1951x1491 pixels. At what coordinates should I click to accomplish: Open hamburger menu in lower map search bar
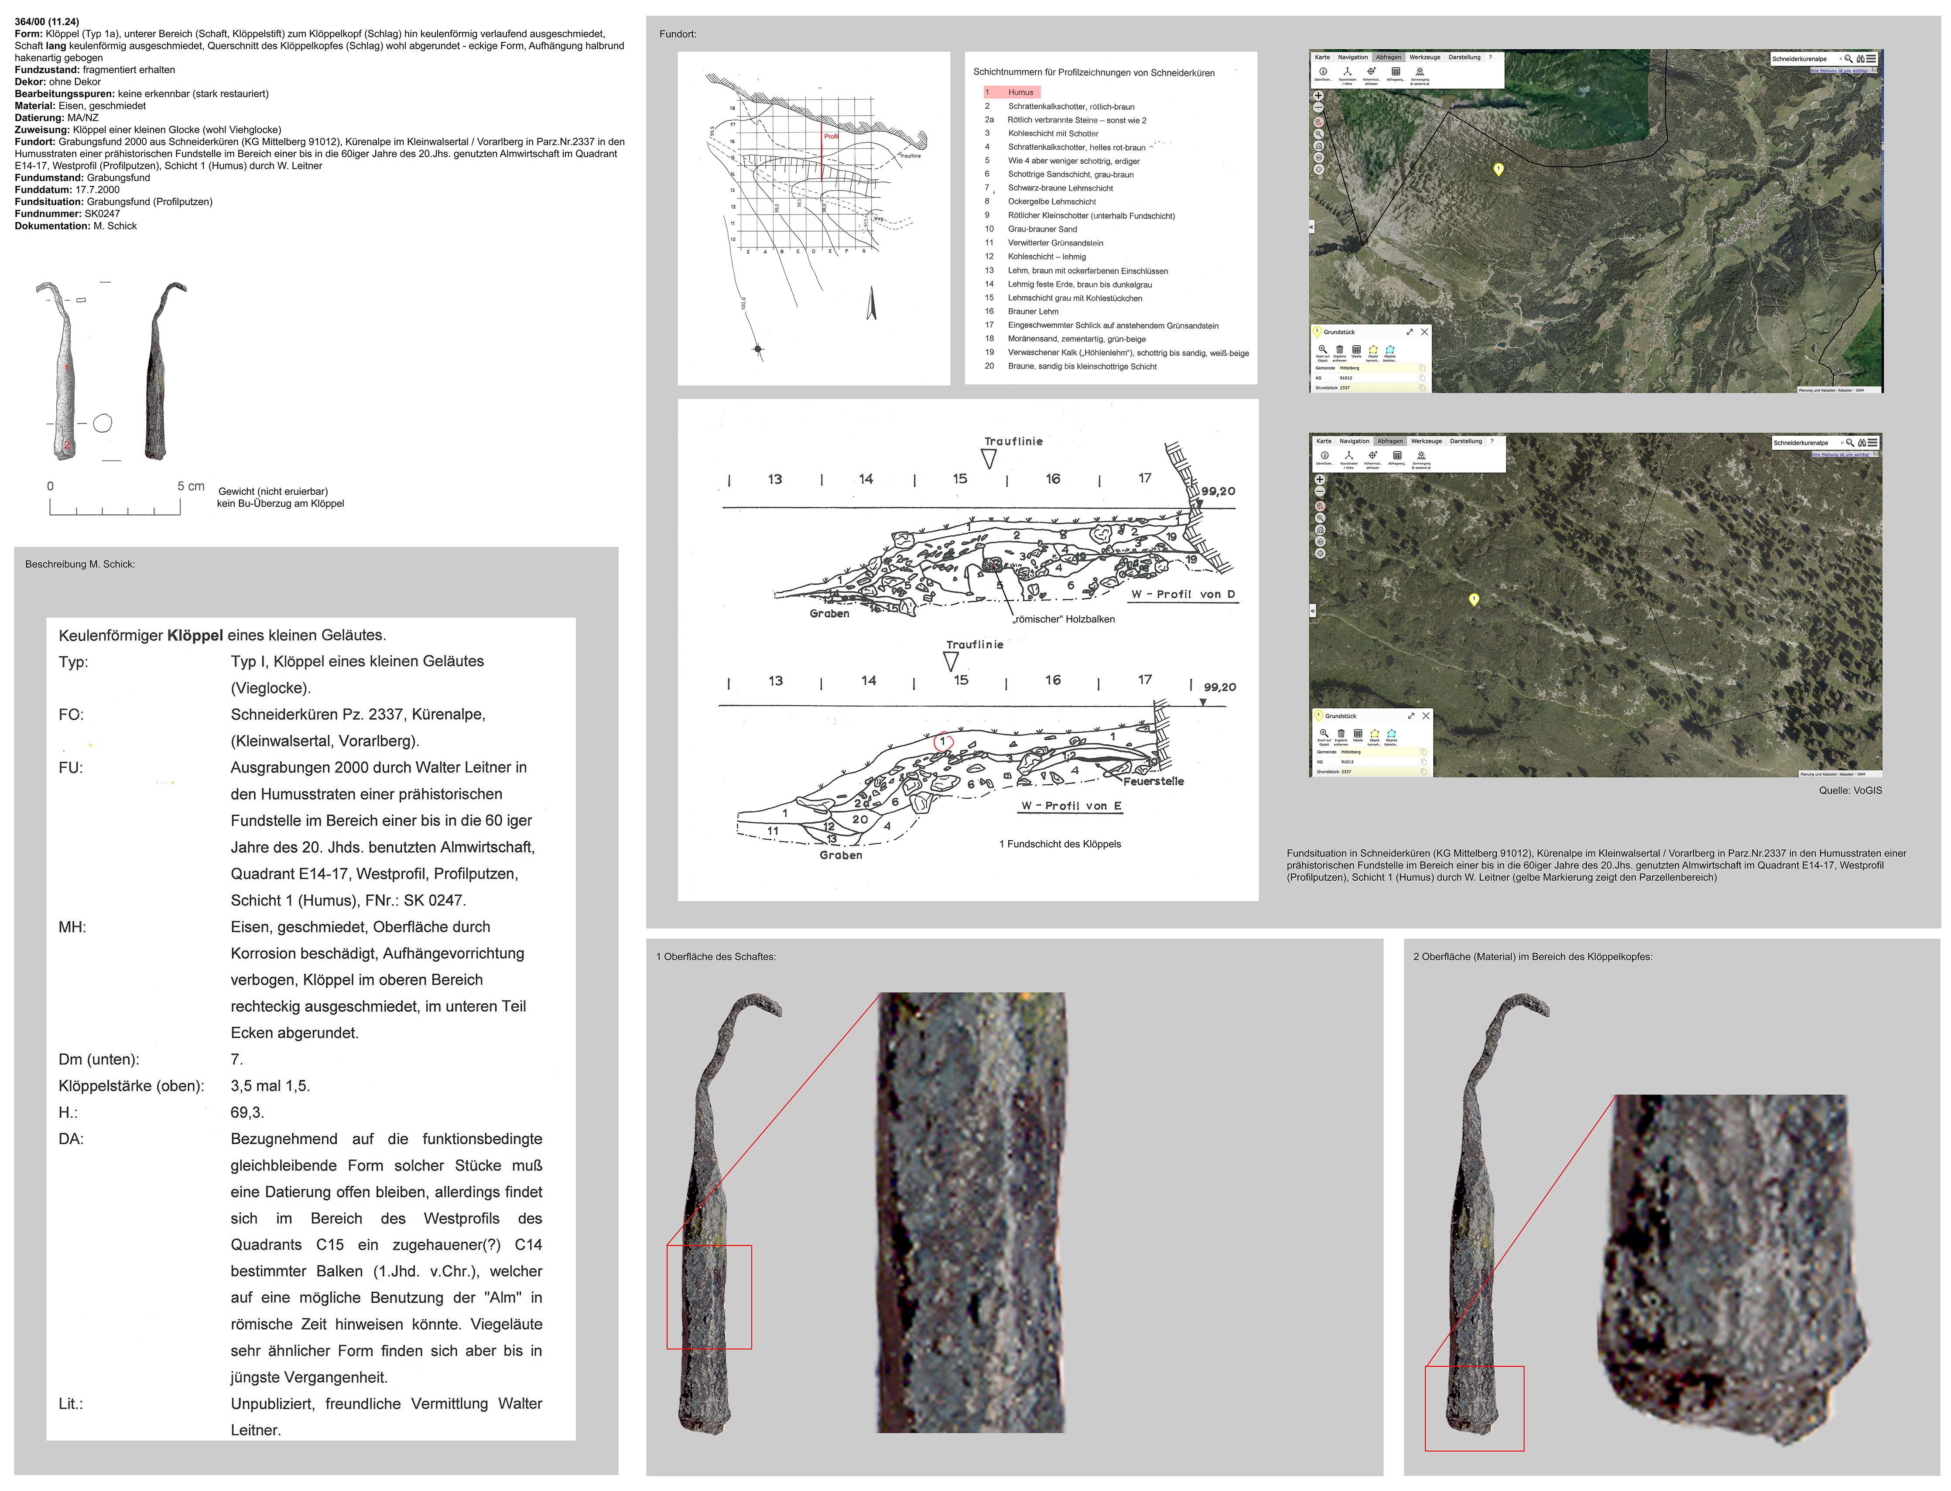click(x=1872, y=443)
